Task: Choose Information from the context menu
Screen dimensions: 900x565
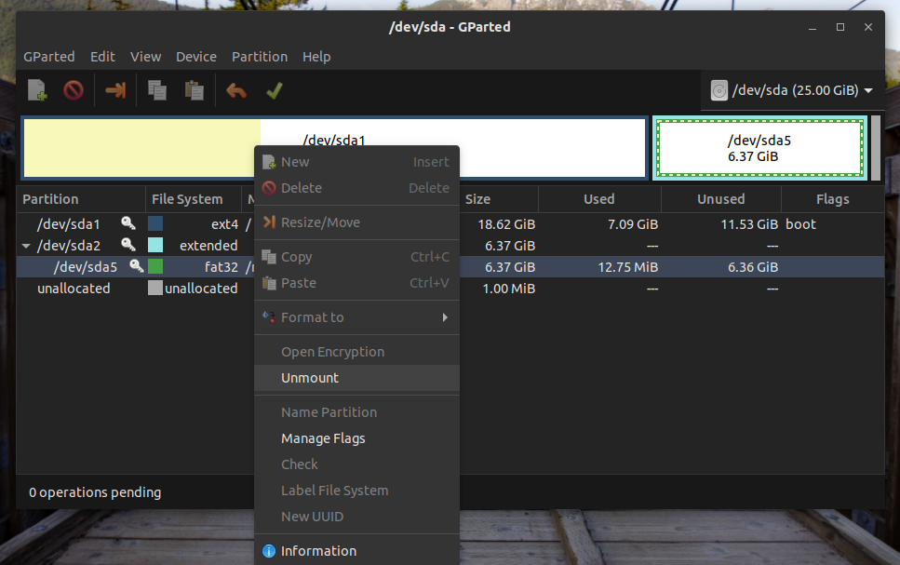Action: tap(356, 551)
